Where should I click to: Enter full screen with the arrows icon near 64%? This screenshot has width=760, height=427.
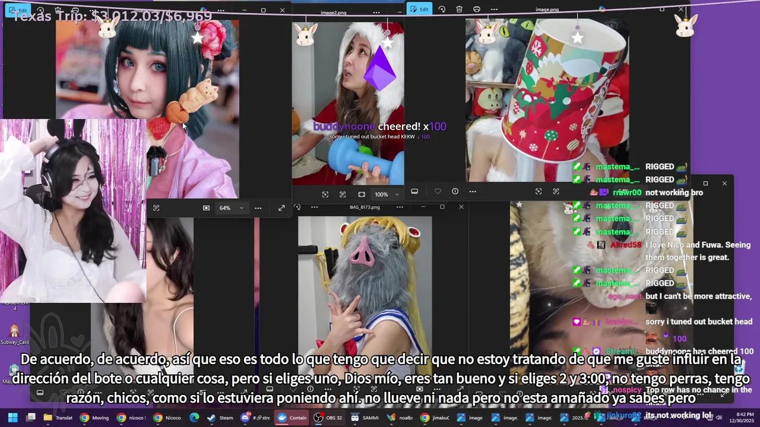click(281, 208)
